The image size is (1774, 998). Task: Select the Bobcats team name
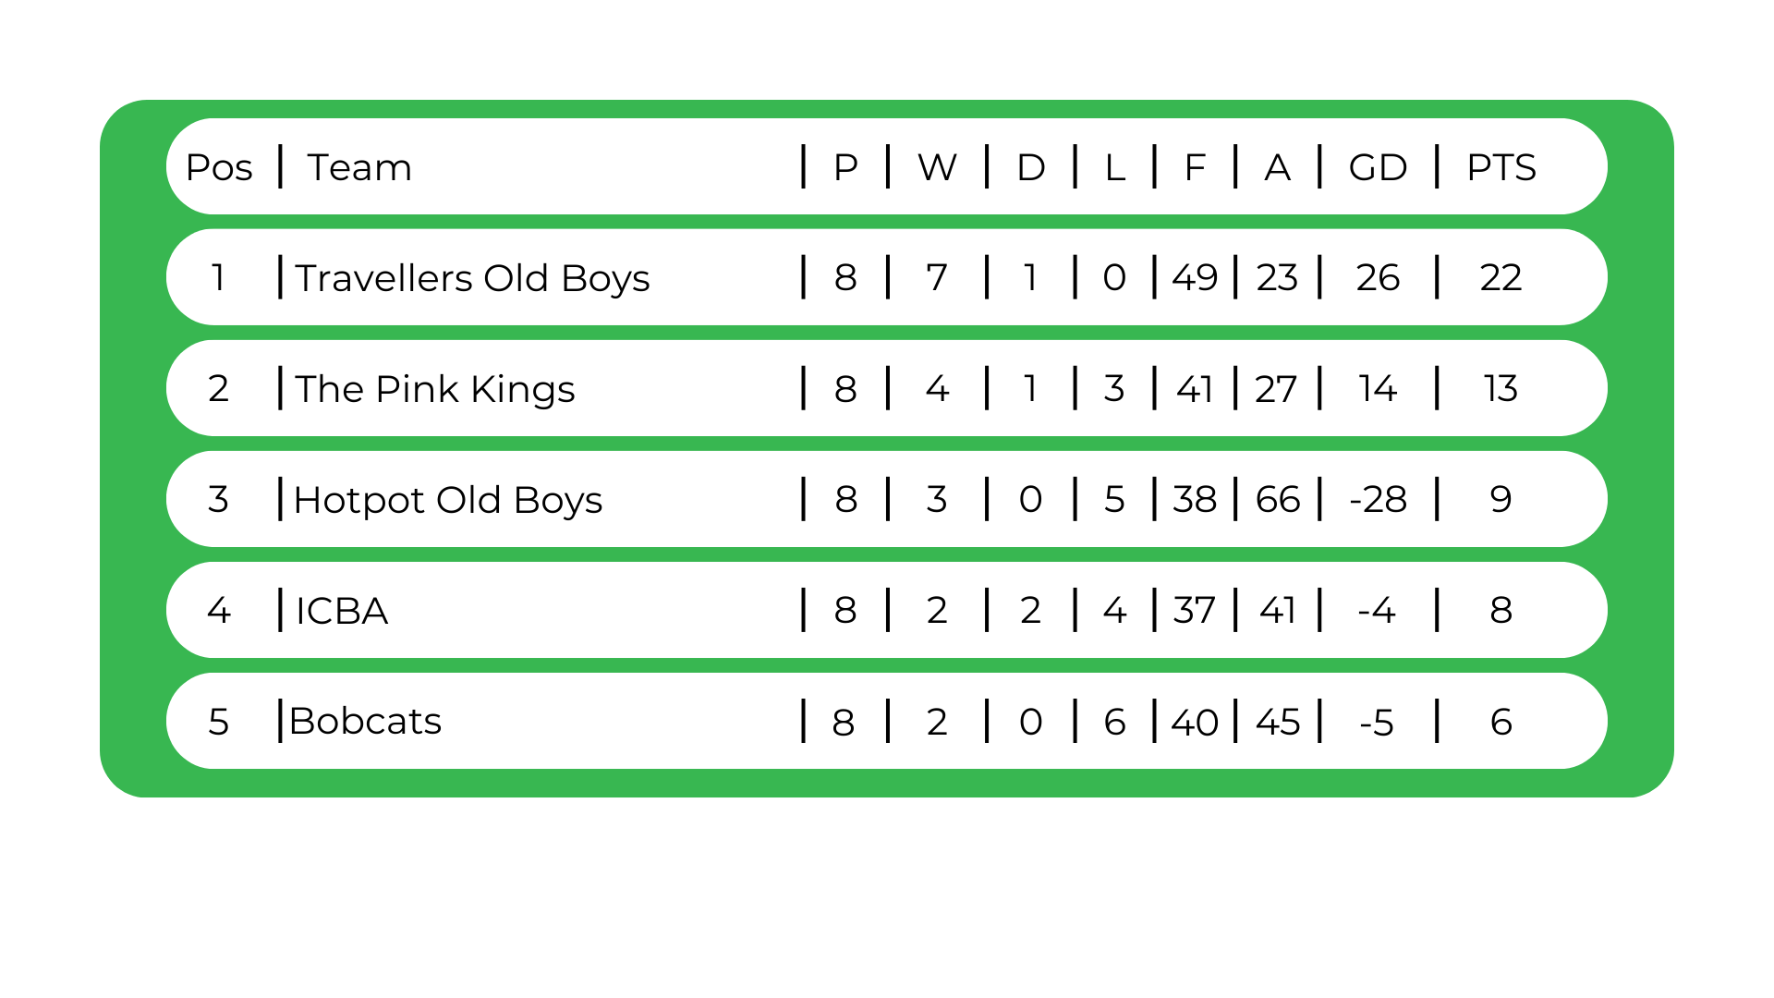(x=365, y=721)
